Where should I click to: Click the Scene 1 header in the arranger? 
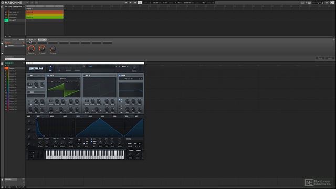(45, 9)
